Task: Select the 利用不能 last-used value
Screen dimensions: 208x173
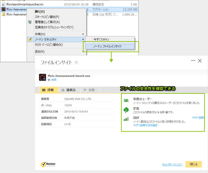Action: tap(70, 118)
